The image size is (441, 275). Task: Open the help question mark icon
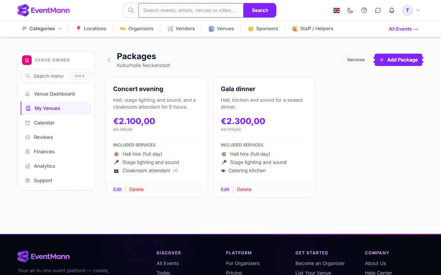tap(364, 10)
